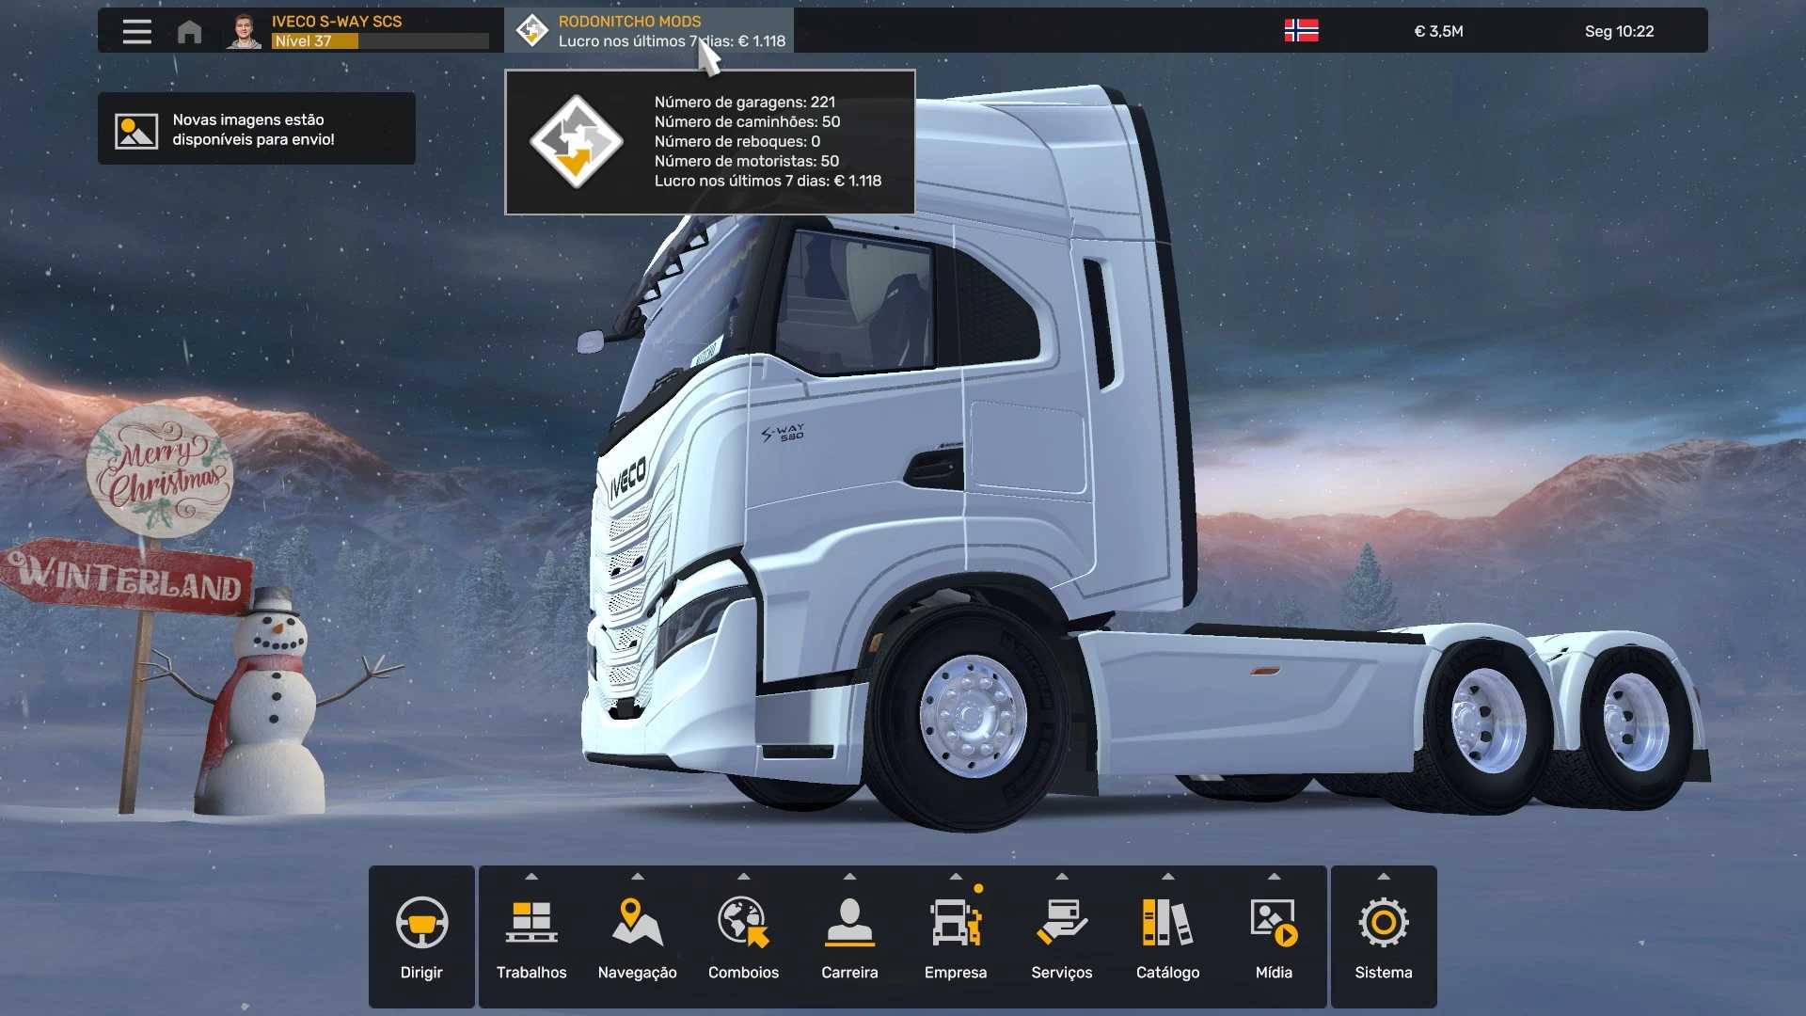Expand arrow above Sistema
The width and height of the screenshot is (1806, 1016).
tap(1383, 877)
